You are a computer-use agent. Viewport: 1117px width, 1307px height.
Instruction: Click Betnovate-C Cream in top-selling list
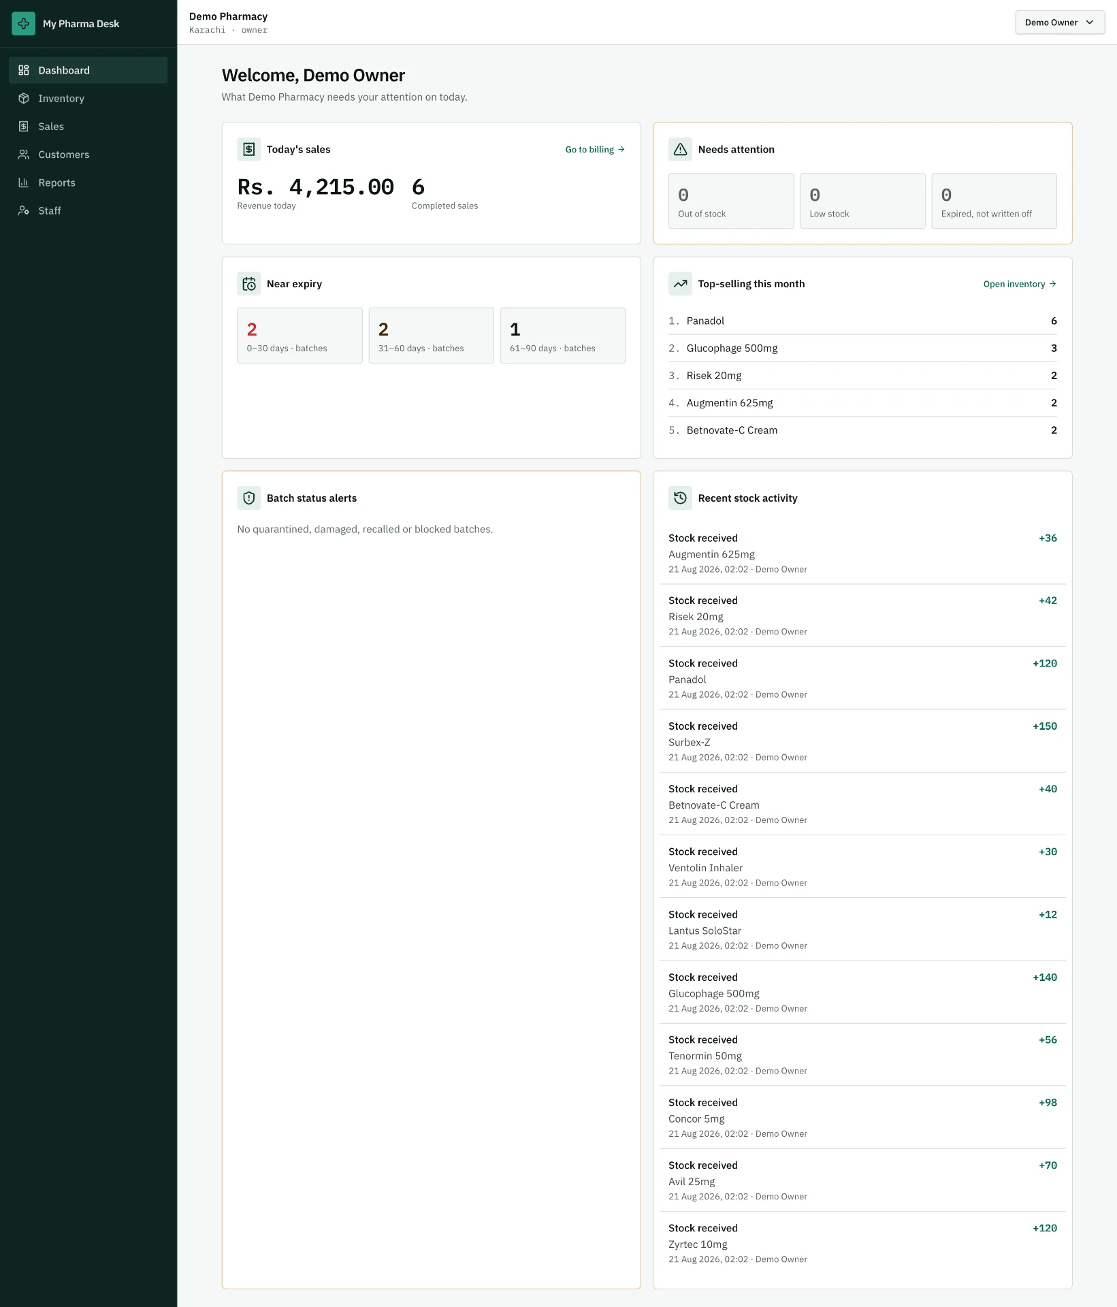(x=862, y=430)
